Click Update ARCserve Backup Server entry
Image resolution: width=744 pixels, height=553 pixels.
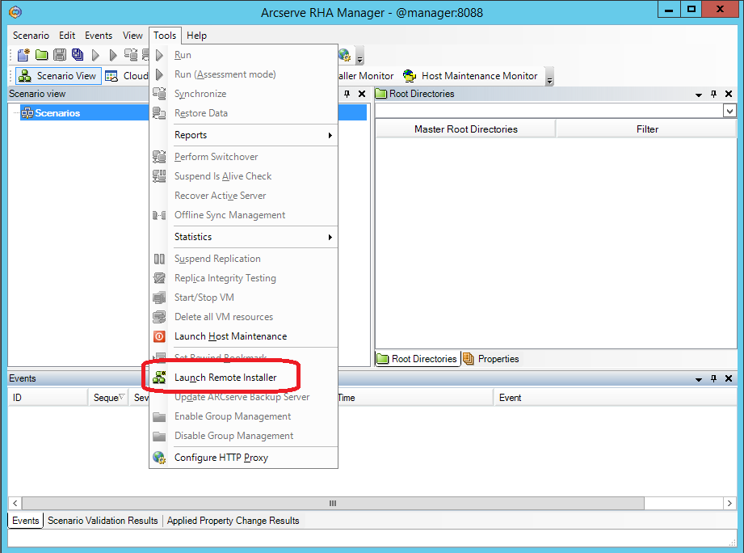(x=243, y=397)
